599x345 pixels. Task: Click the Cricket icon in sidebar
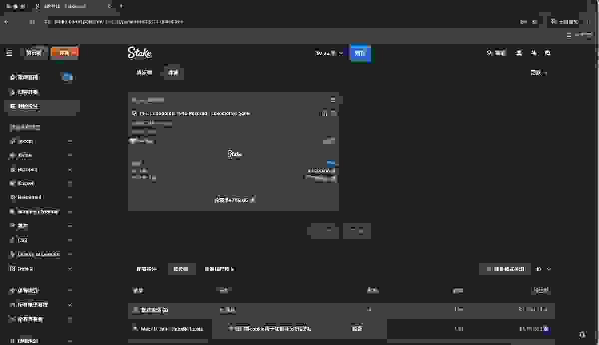pos(13,183)
